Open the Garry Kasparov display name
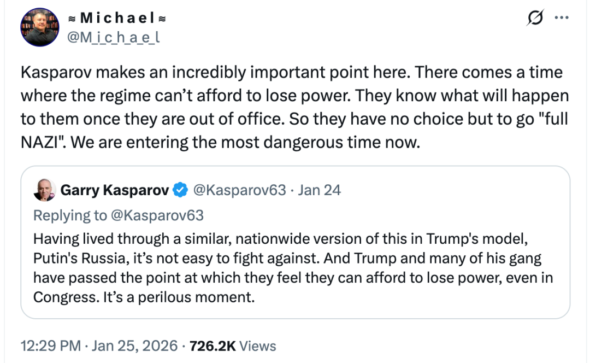The height and width of the screenshot is (363, 590). click(x=114, y=190)
